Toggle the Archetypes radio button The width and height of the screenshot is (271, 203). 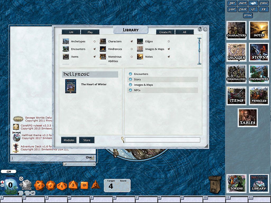click(95, 42)
